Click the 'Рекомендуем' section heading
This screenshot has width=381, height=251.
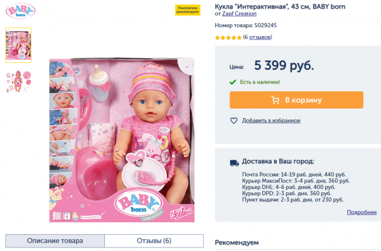tap(237, 243)
